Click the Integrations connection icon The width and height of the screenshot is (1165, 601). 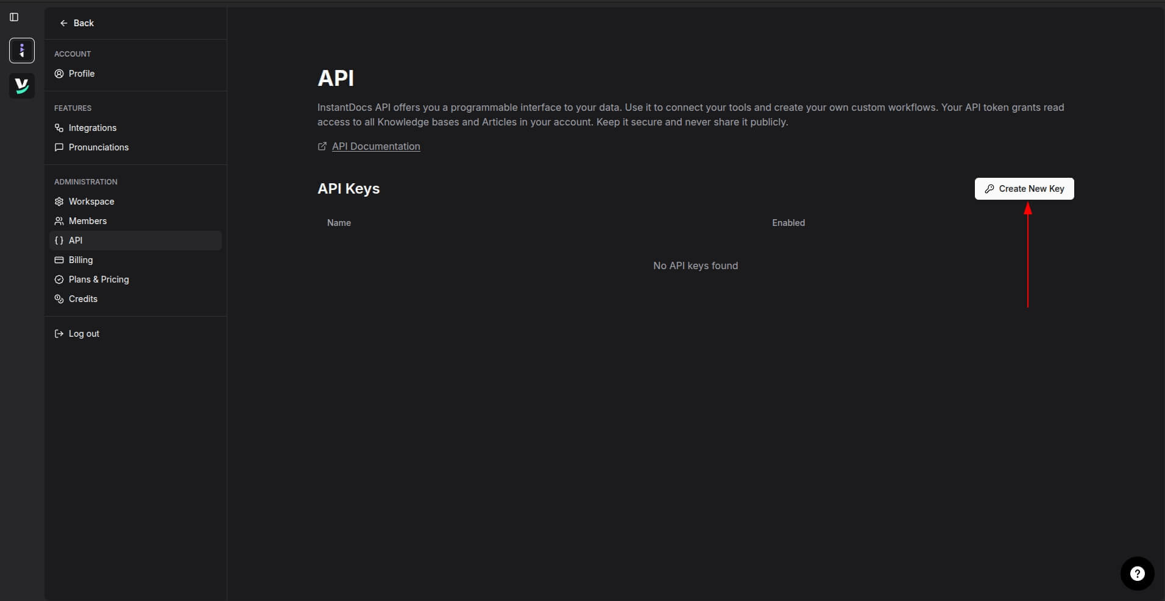[58, 128]
